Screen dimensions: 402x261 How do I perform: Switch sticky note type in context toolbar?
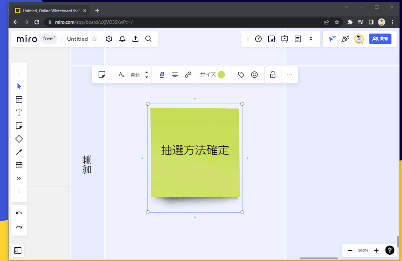[102, 75]
